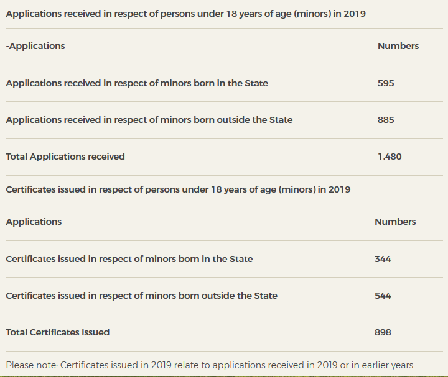
Task: Click Numbers header in certificates table
Action: 395,222
